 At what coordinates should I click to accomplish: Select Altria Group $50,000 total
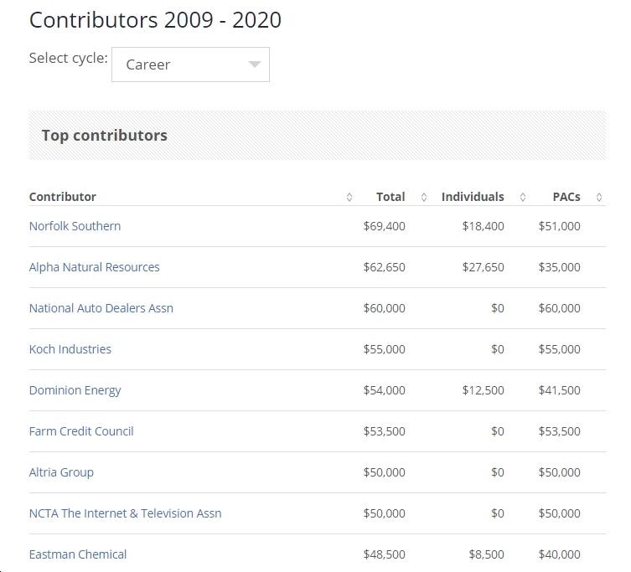tap(385, 472)
